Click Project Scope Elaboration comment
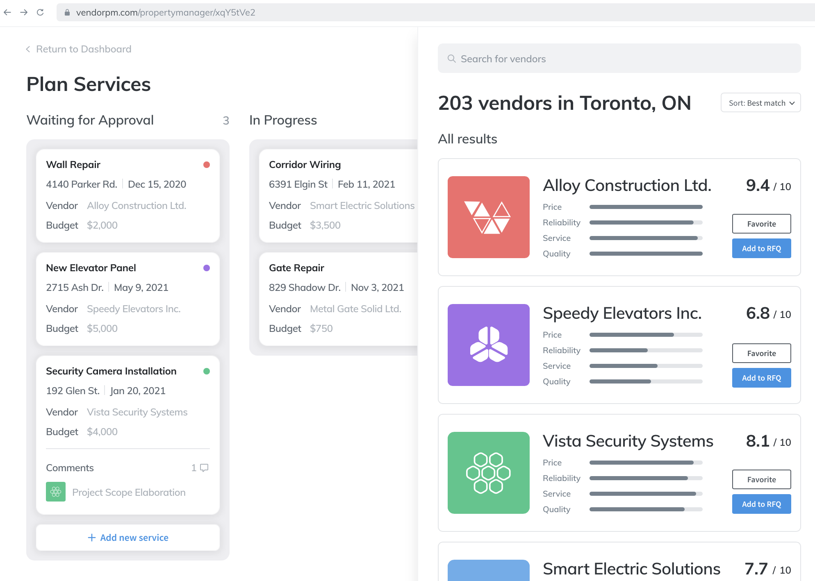The width and height of the screenshot is (815, 581). pos(129,492)
